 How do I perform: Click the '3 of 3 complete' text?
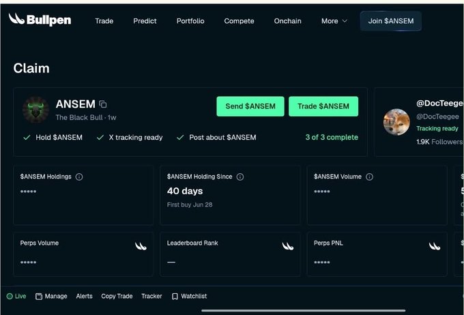click(x=332, y=137)
